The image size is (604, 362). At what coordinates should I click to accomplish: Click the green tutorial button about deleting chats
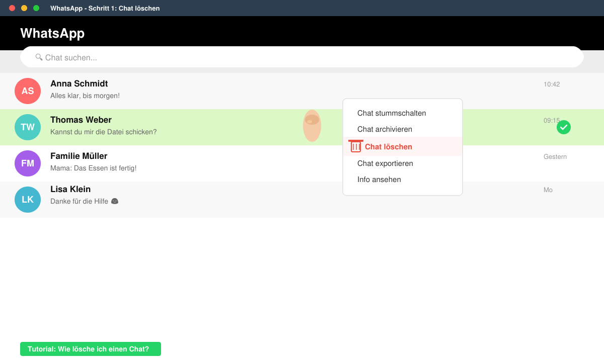click(x=91, y=349)
